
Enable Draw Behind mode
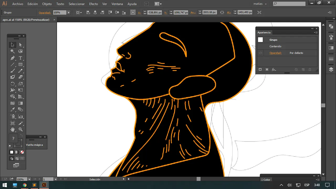[17, 159]
